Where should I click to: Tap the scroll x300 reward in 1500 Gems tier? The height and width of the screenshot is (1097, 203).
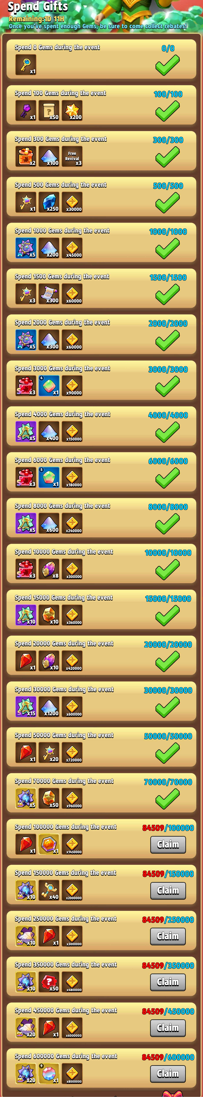49,294
